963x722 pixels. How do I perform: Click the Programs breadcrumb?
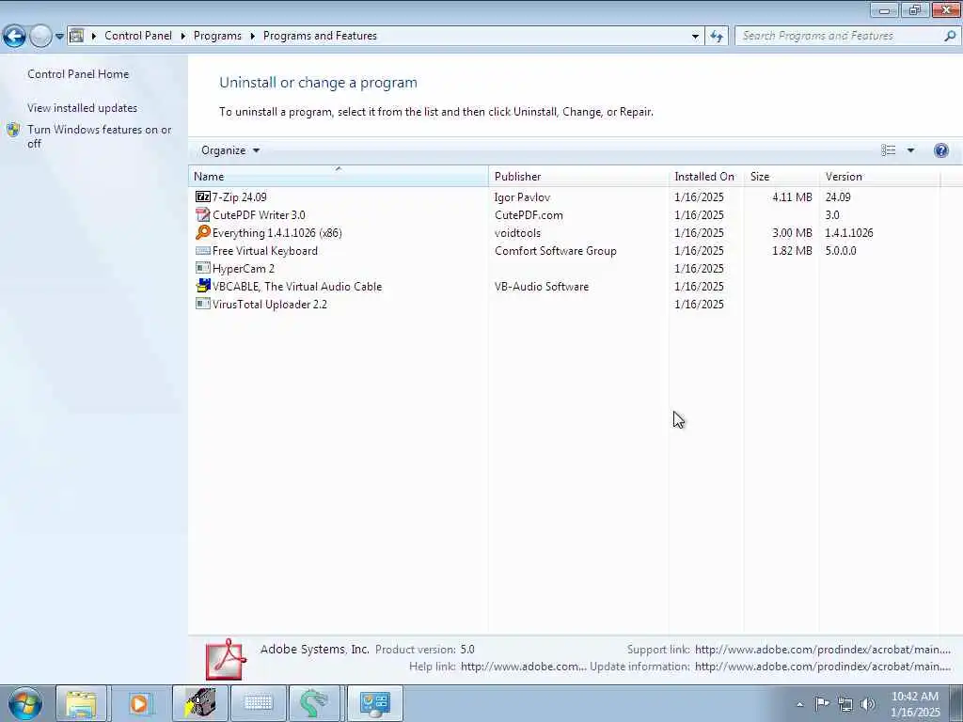217,36
